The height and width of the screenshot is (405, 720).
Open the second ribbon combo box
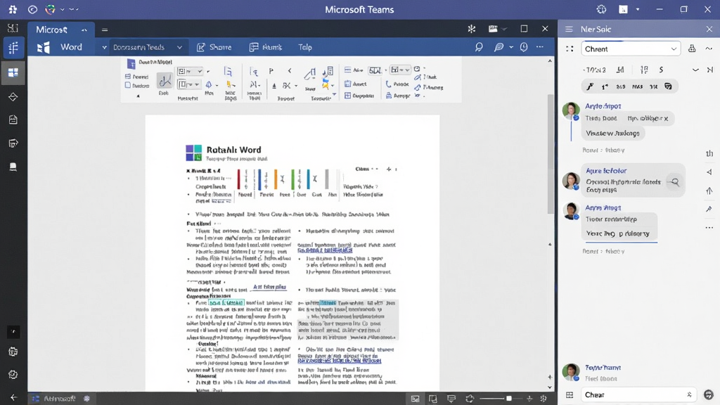[x=188, y=84]
